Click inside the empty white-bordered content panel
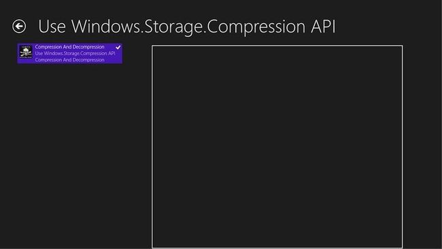This screenshot has width=442, height=249. pyautogui.click(x=277, y=147)
